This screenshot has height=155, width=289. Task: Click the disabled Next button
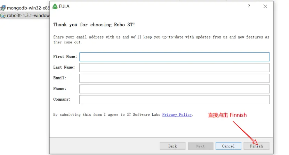201,146
